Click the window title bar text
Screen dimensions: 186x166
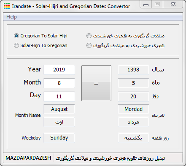pos(71,6)
